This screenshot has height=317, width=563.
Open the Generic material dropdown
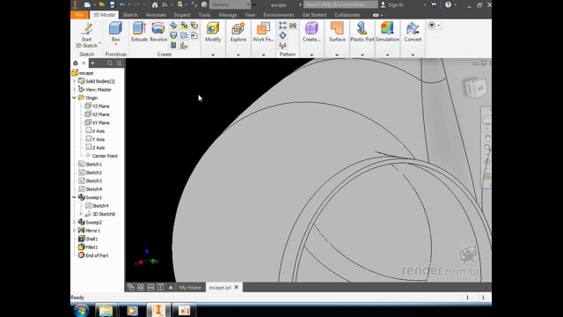click(x=230, y=4)
